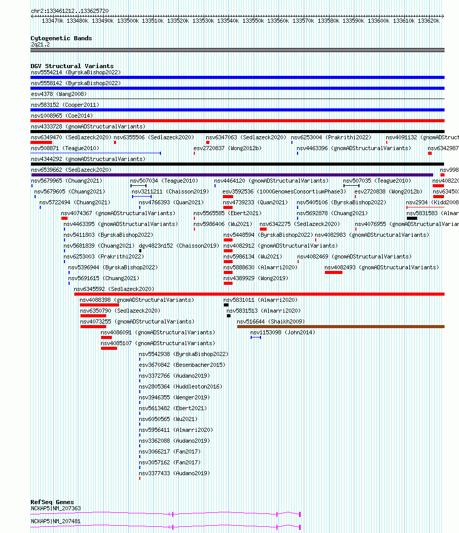
Task: Click the 2q21.2 cytogenetic band label
Action: point(40,45)
